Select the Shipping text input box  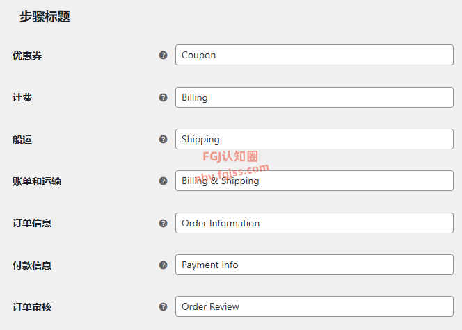click(x=314, y=139)
